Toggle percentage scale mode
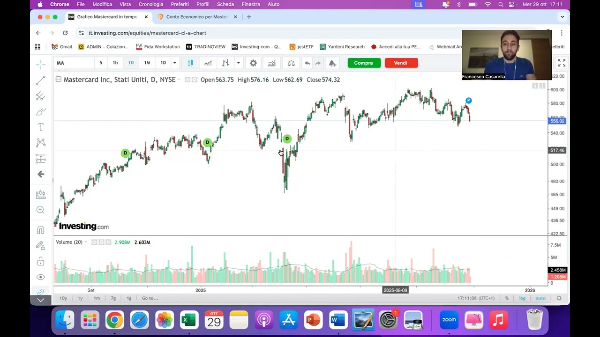The width and height of the screenshot is (600, 337). coord(507,298)
